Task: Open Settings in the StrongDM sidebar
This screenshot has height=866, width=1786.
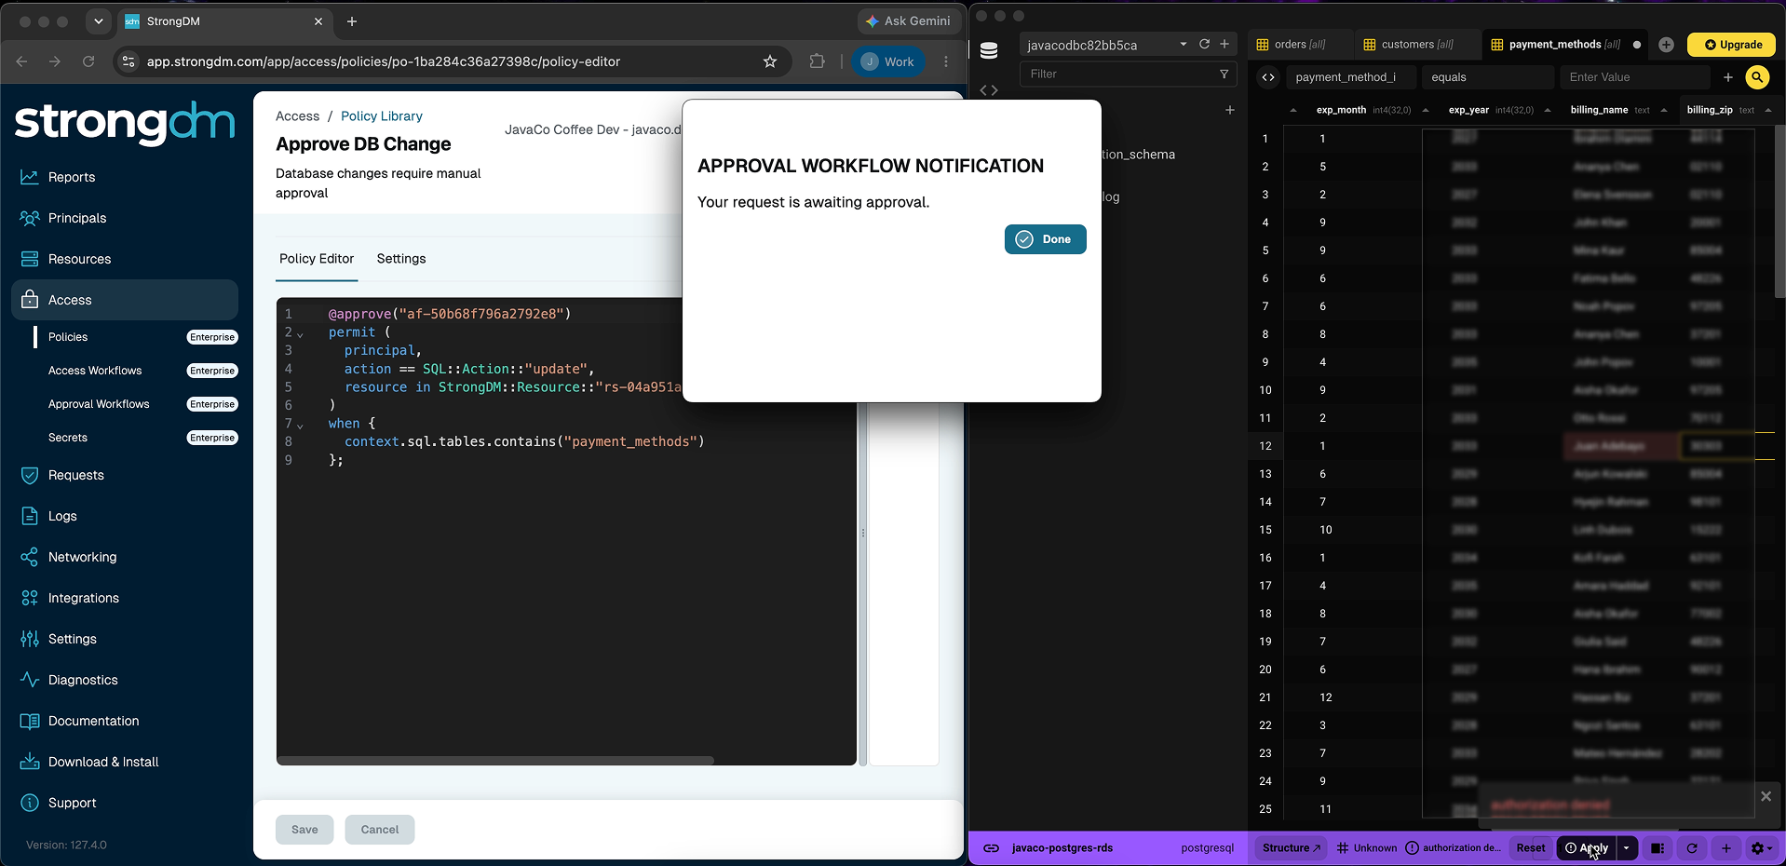Action: click(x=73, y=639)
